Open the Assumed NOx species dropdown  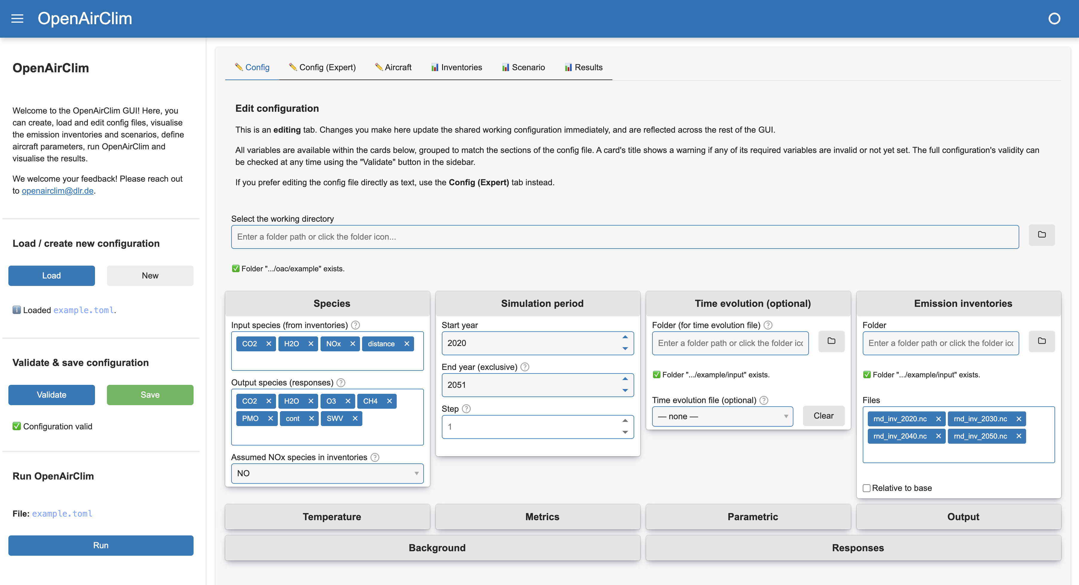pyautogui.click(x=327, y=474)
